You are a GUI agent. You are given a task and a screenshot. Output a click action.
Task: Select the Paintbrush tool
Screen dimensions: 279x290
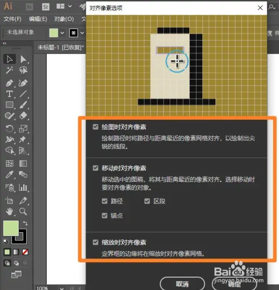23,104
